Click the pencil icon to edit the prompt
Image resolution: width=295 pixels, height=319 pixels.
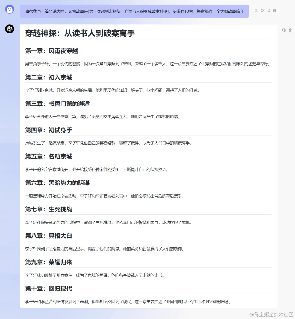256,10
